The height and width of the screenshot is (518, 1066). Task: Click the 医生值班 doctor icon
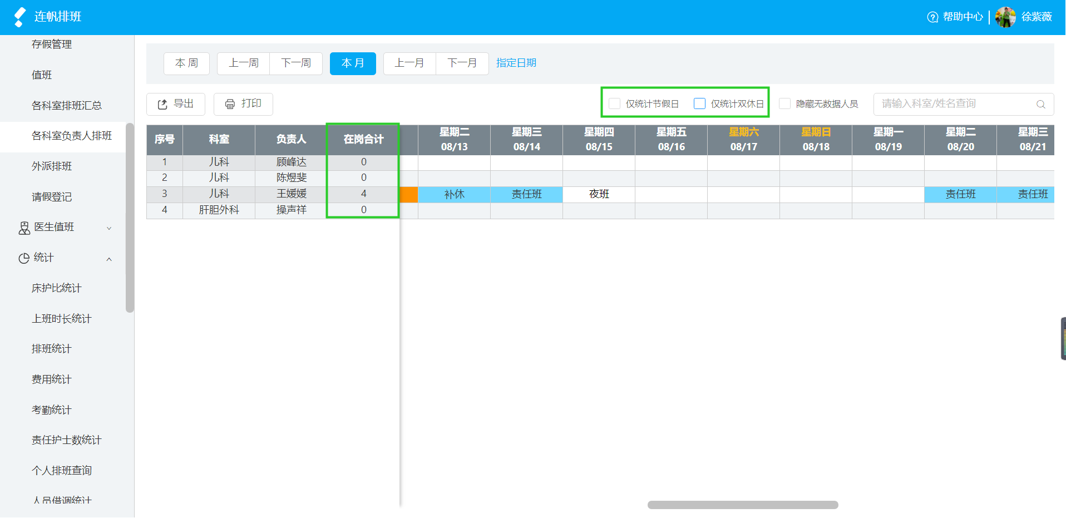click(24, 228)
